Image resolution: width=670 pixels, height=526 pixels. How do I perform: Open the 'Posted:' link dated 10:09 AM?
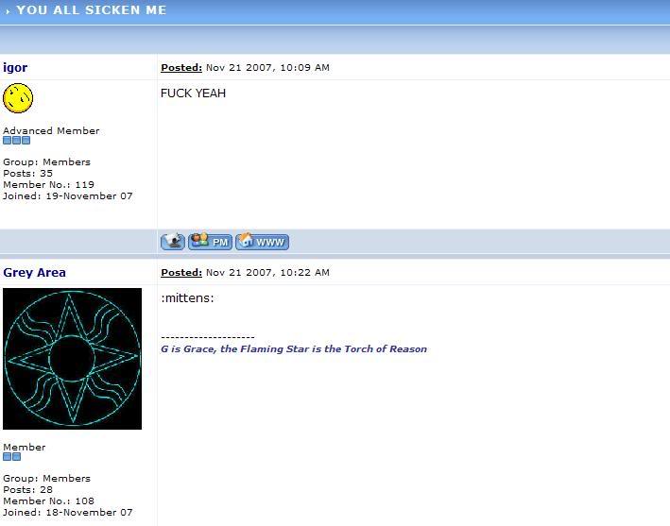click(181, 67)
